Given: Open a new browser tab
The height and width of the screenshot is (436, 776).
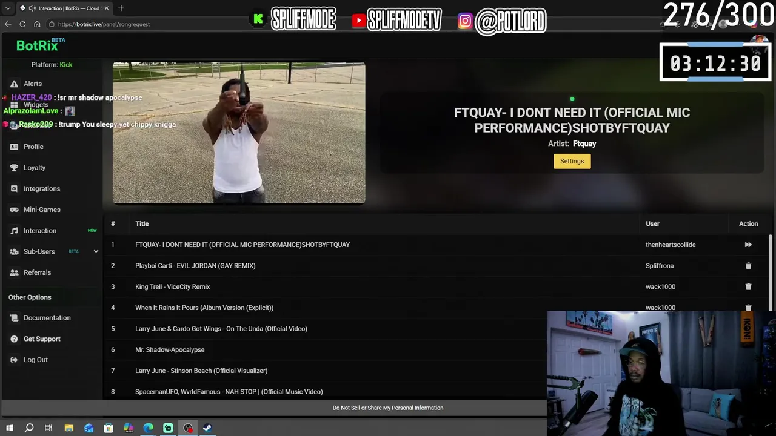Looking at the screenshot, I should pyautogui.click(x=121, y=8).
